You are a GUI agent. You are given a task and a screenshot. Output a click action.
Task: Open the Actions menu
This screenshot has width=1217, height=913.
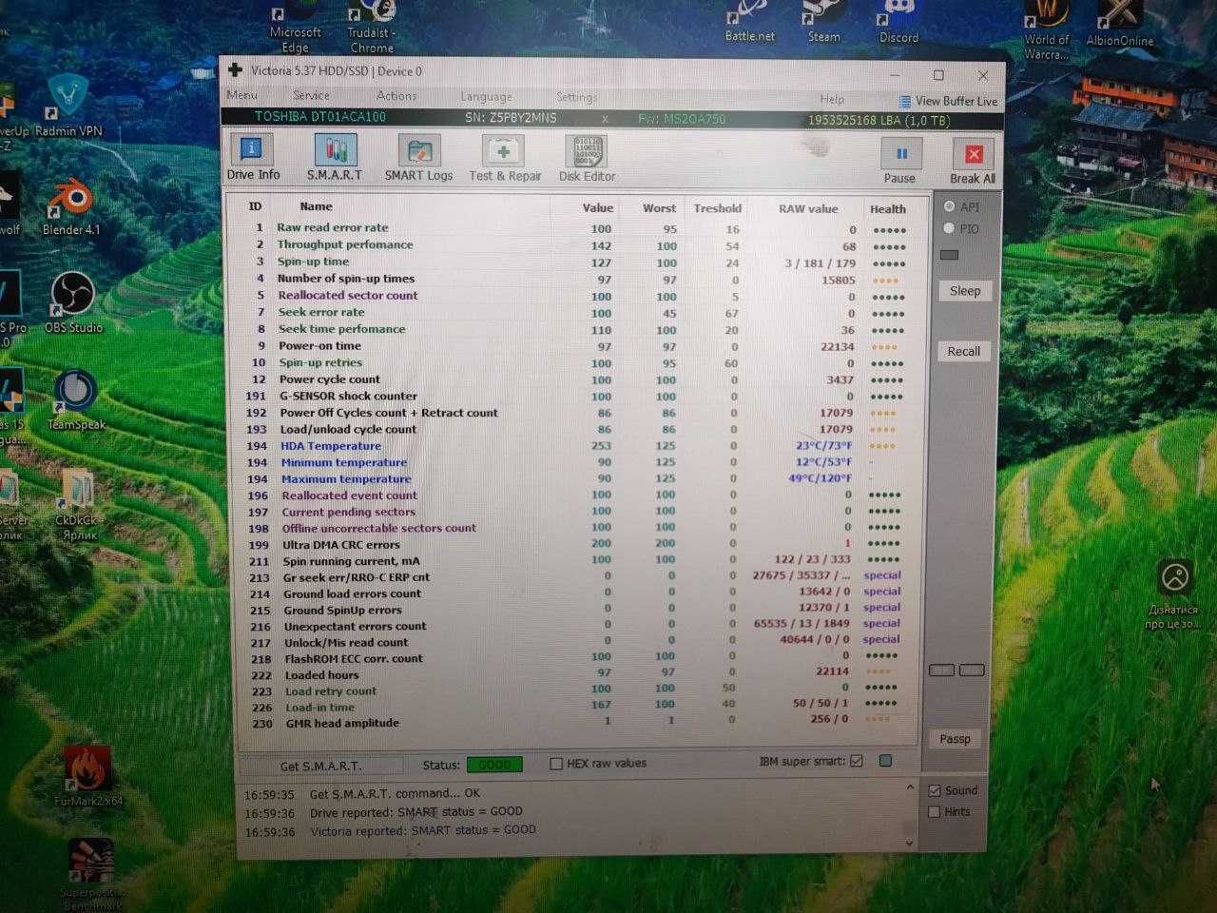coord(396,96)
